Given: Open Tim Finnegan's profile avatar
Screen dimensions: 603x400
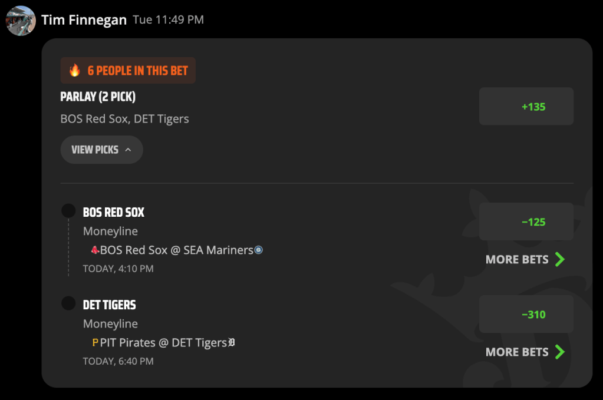Looking at the screenshot, I should point(21,21).
